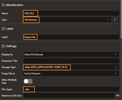This screenshot has width=122, height=100.
Task: Collapse the Label section
Action: (x=3, y=29)
